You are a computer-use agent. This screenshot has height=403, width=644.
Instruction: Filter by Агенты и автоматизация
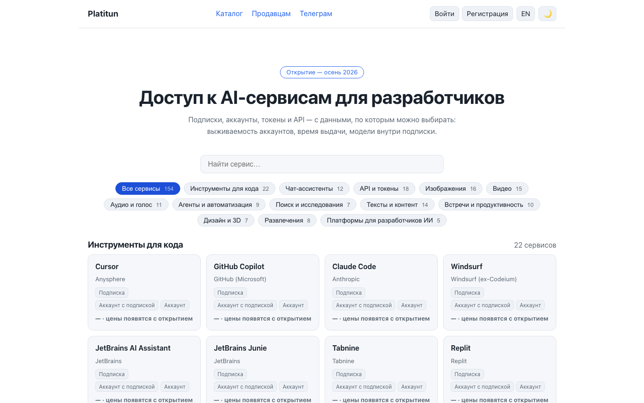tap(219, 205)
